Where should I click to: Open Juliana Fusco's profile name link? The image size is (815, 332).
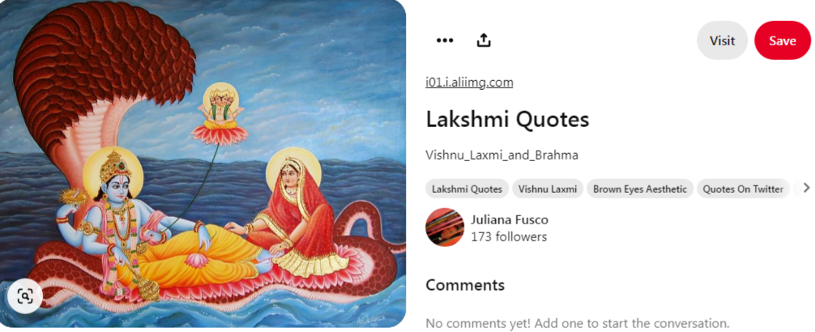click(x=510, y=219)
